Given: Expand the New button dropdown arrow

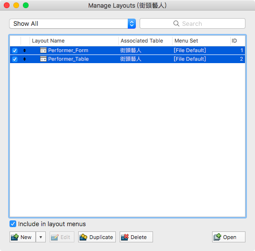Looking at the screenshot, I should pos(41,237).
